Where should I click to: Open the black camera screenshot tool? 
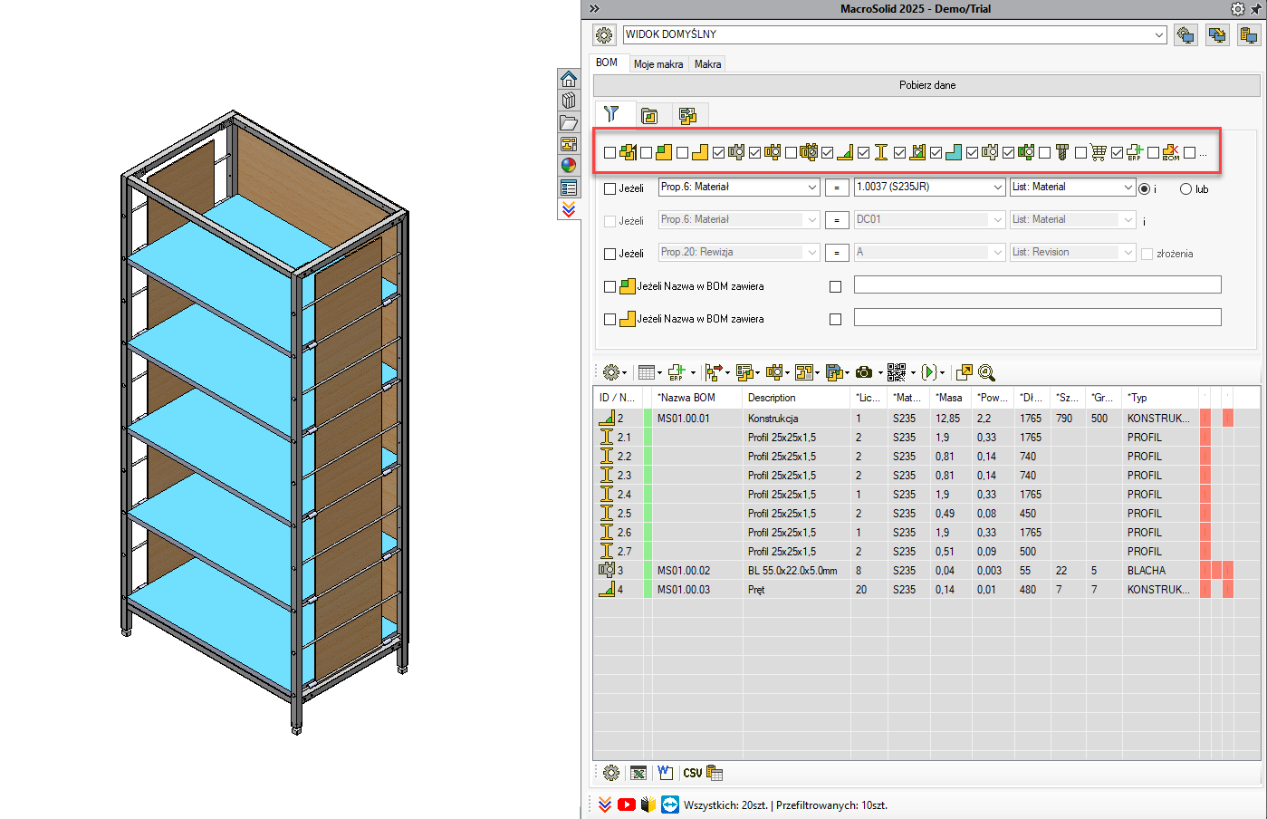pyautogui.click(x=868, y=372)
